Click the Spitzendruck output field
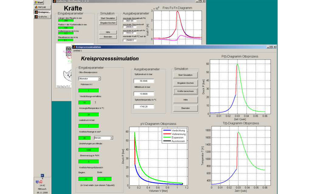Viewport: 311px width, 194px height. [x=144, y=81]
